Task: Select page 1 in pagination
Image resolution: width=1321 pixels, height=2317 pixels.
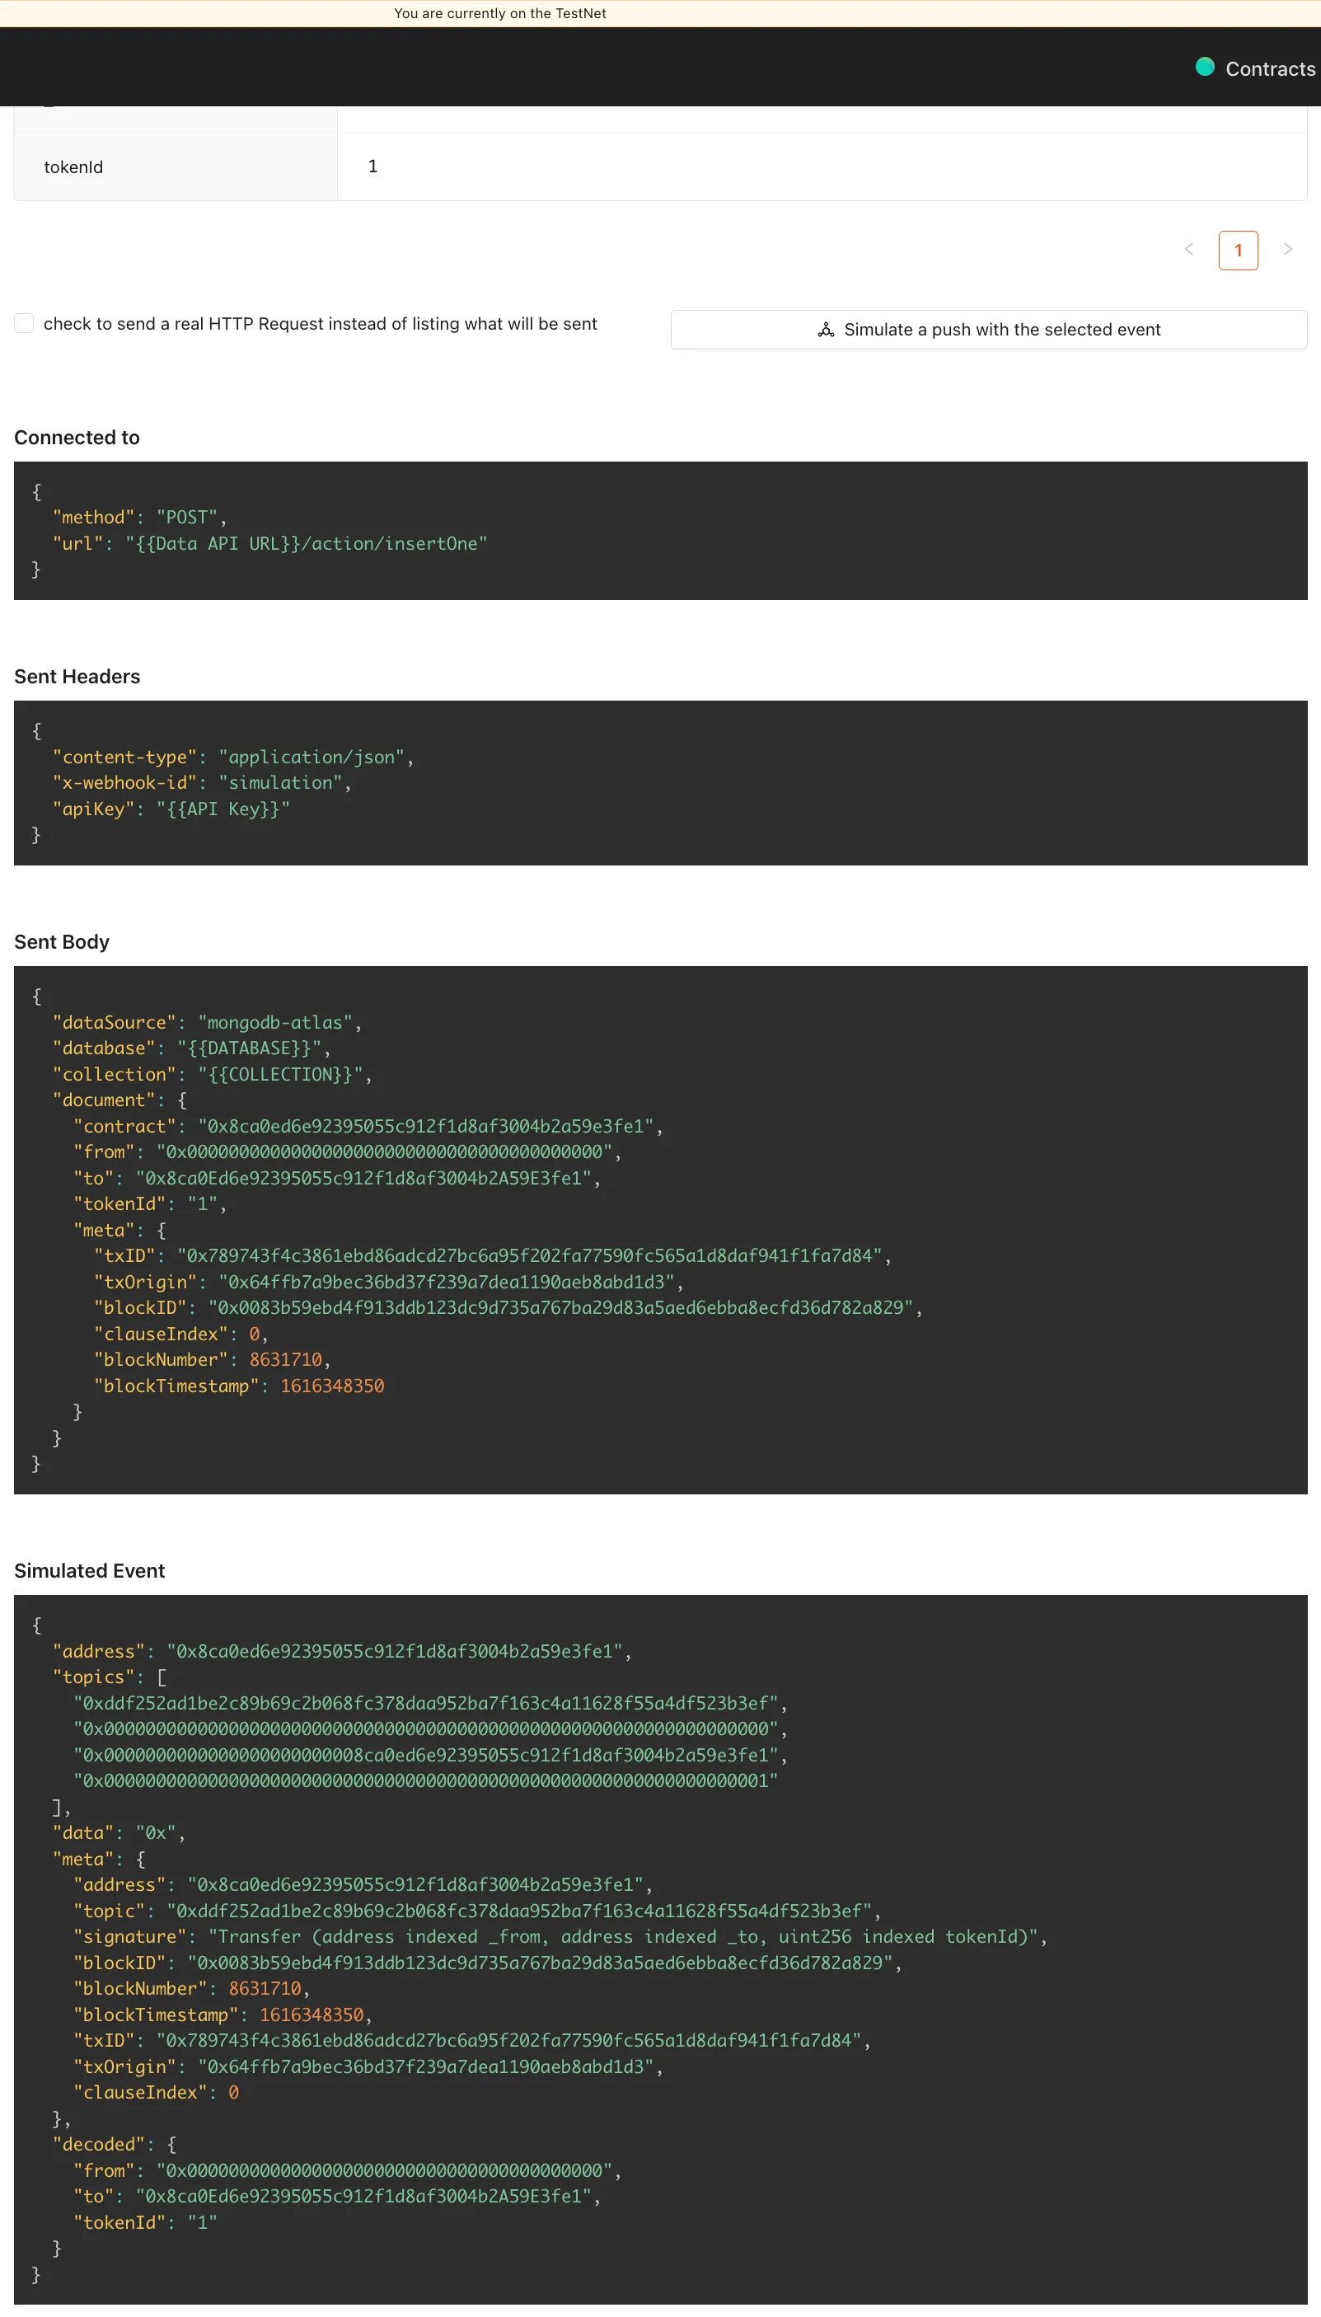Action: tap(1238, 251)
